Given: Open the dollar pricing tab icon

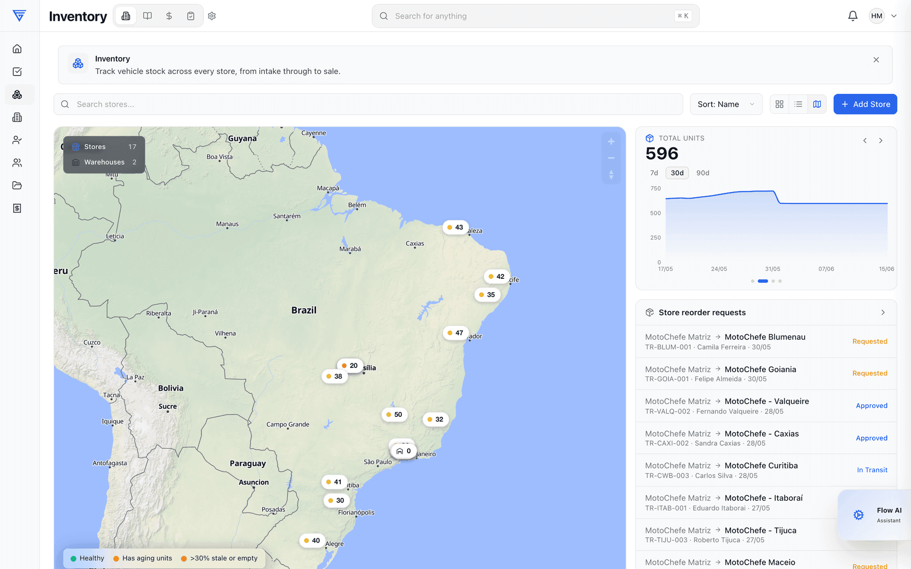Looking at the screenshot, I should coord(169,16).
